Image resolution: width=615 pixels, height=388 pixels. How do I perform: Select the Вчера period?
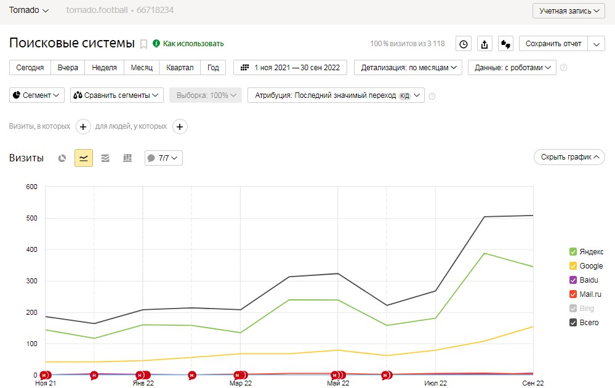(x=68, y=68)
